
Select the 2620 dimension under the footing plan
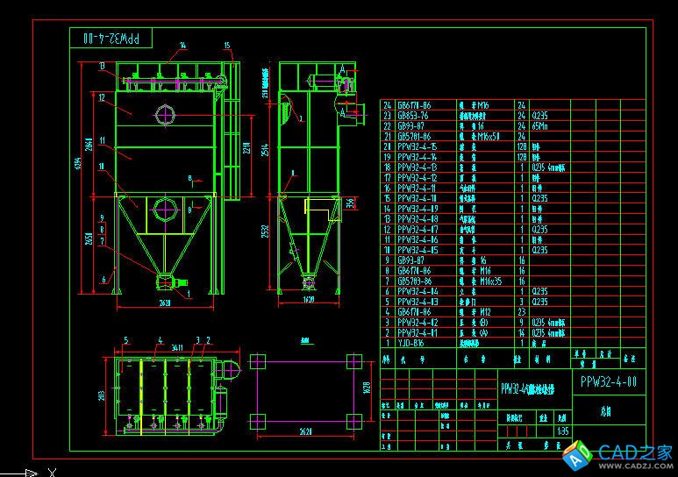[x=305, y=431]
